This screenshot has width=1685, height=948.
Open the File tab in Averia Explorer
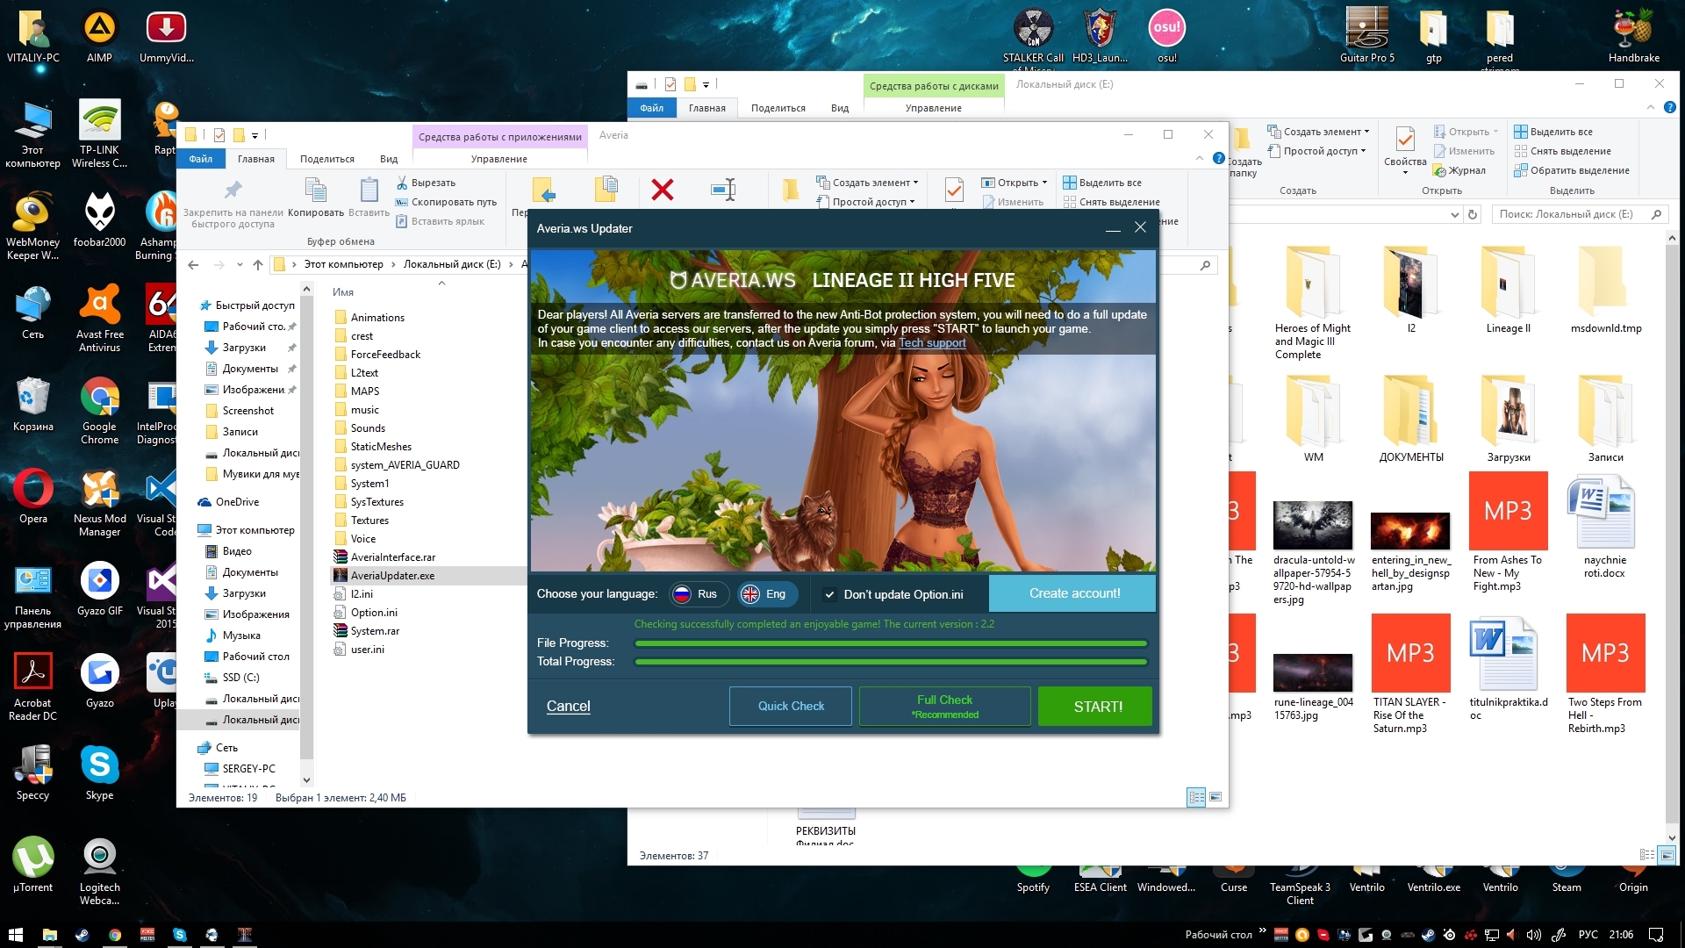[x=200, y=159]
